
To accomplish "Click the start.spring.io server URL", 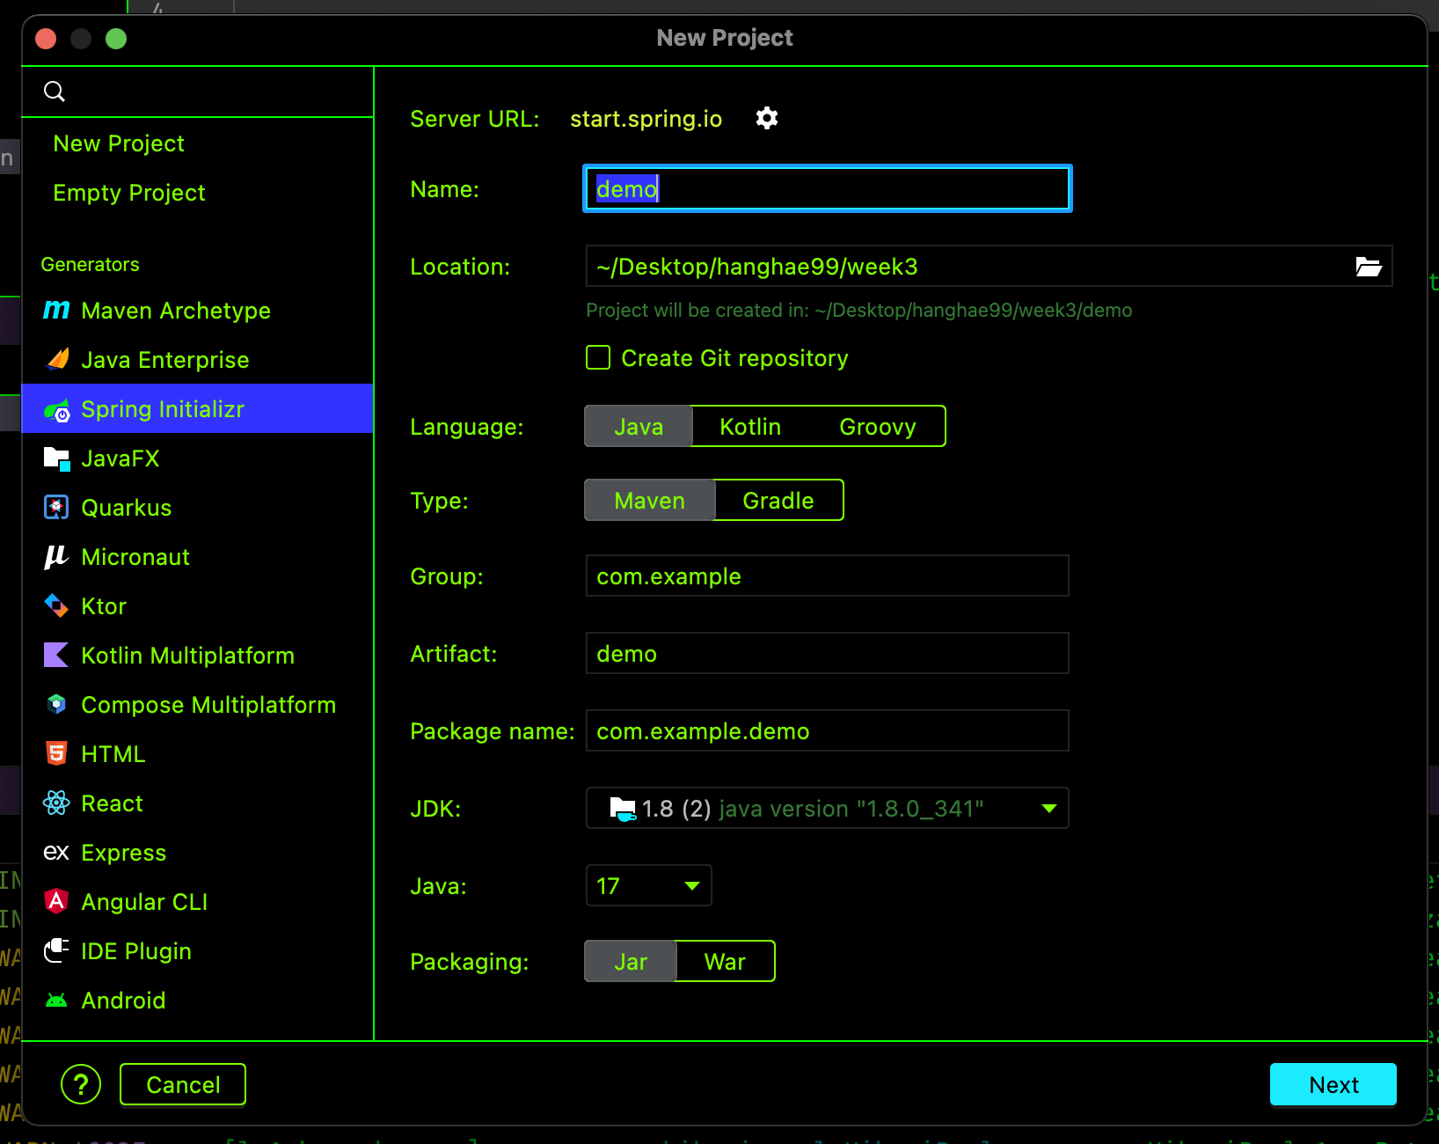I will coord(646,119).
